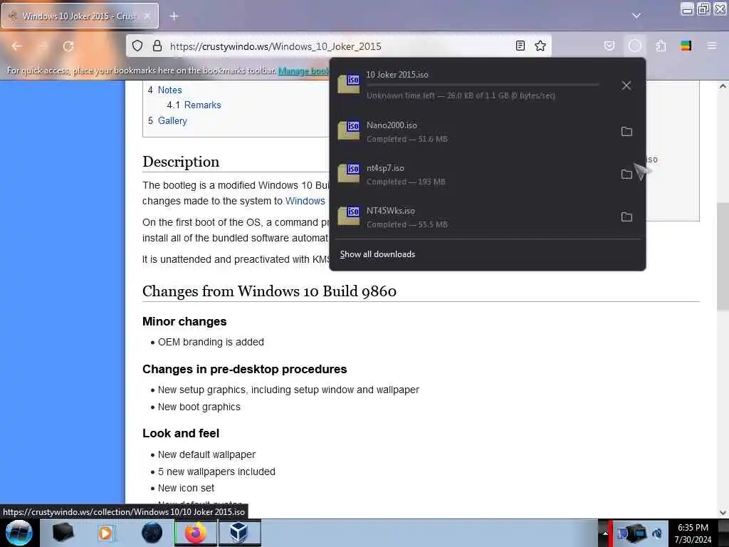Image resolution: width=729 pixels, height=547 pixels.
Task: Open the dark globe taskbar icon
Action: 152,533
